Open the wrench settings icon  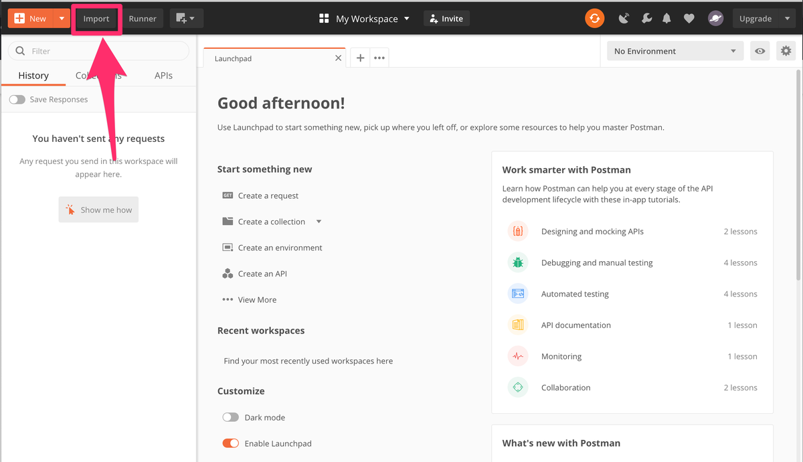coord(646,19)
